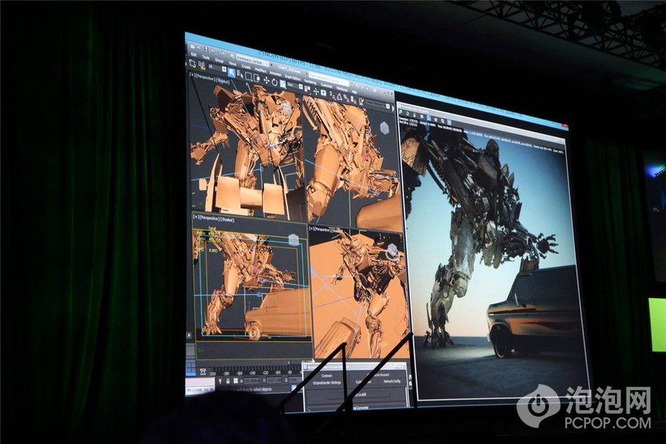
Task: Click the ViewCube in the top-right viewport
Action: pos(384,128)
